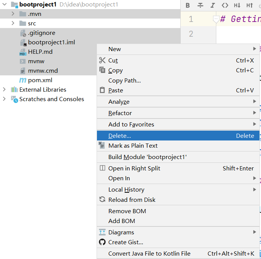Select Open in Right Split
This screenshot has height=259, width=261.
tap(134, 168)
